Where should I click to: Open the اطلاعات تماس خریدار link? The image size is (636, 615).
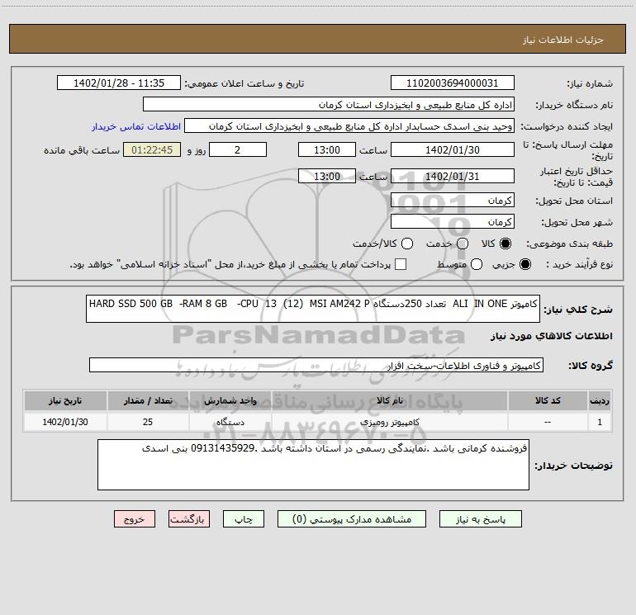[136, 126]
